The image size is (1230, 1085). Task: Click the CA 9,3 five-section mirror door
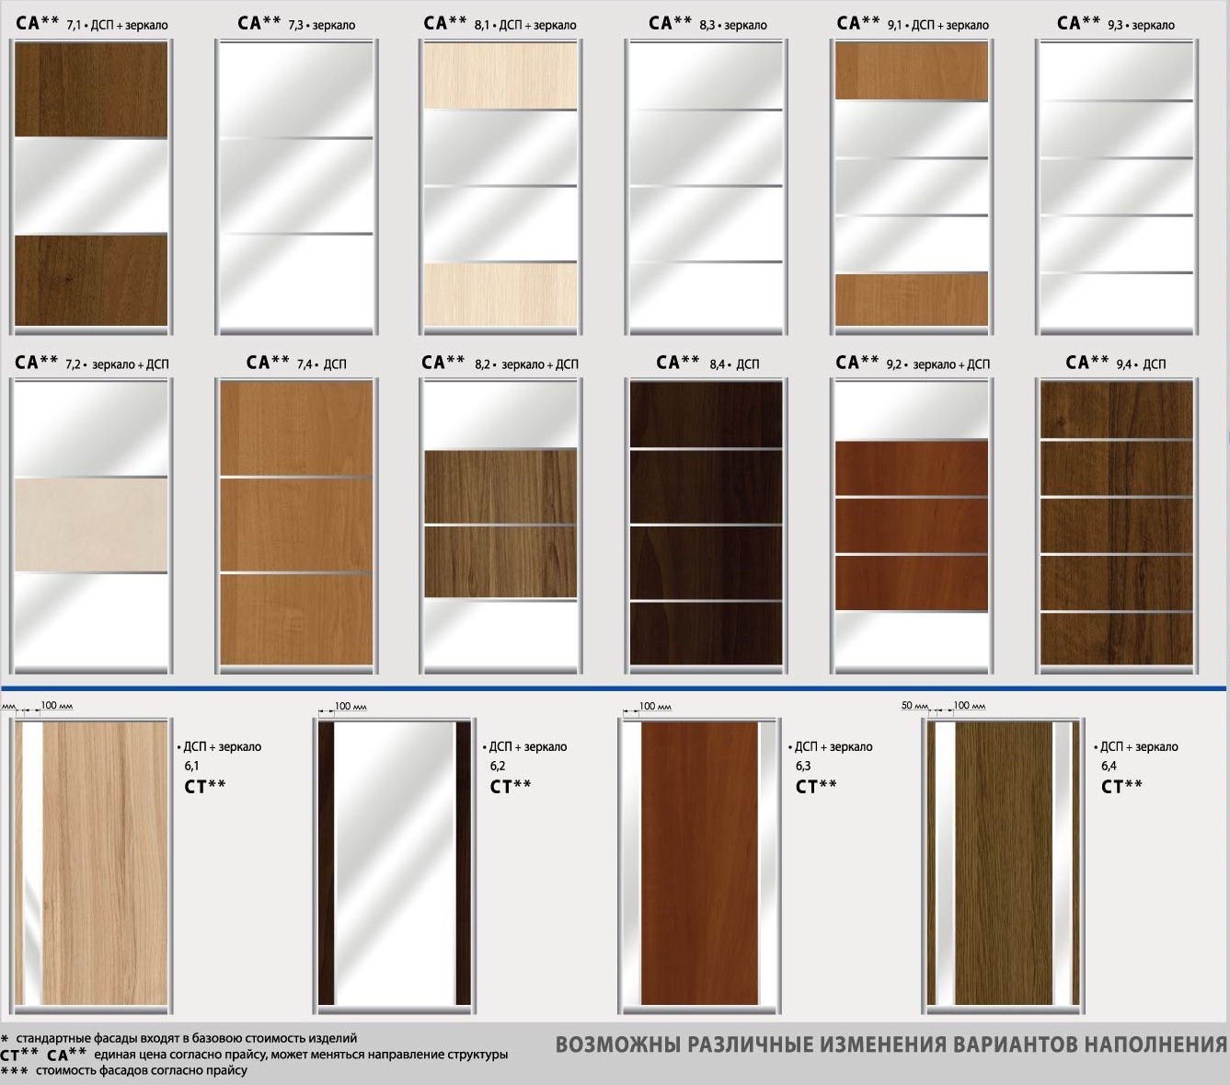[1116, 187]
